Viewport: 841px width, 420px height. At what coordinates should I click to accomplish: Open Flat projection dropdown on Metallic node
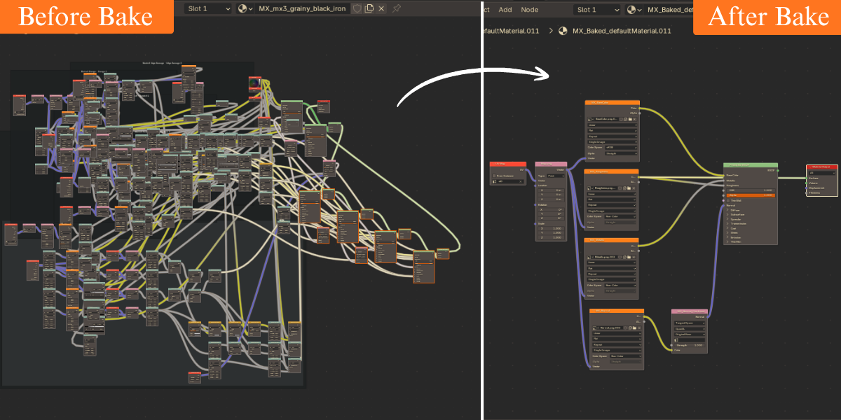tap(611, 268)
